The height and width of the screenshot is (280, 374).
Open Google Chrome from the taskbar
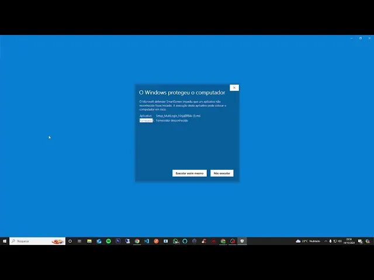[x=137, y=241]
